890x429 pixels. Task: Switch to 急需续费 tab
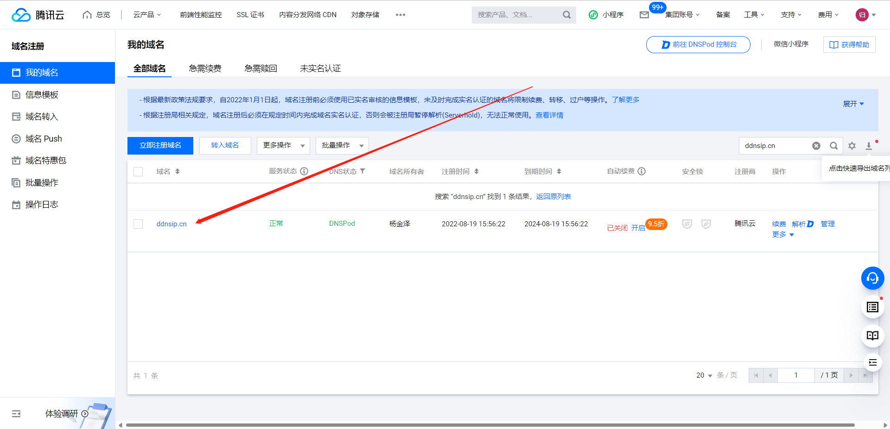(205, 68)
